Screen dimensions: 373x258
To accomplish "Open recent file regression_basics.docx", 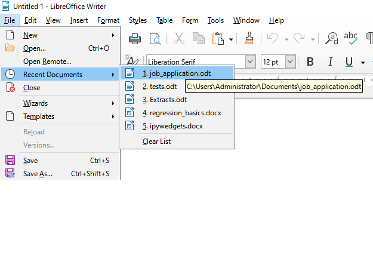I will [x=177, y=113].
